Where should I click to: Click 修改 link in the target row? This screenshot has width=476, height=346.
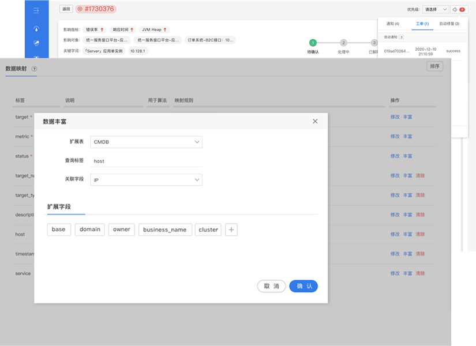click(395, 117)
